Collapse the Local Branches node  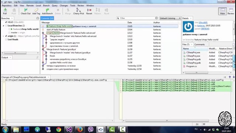[x=3, y=25]
